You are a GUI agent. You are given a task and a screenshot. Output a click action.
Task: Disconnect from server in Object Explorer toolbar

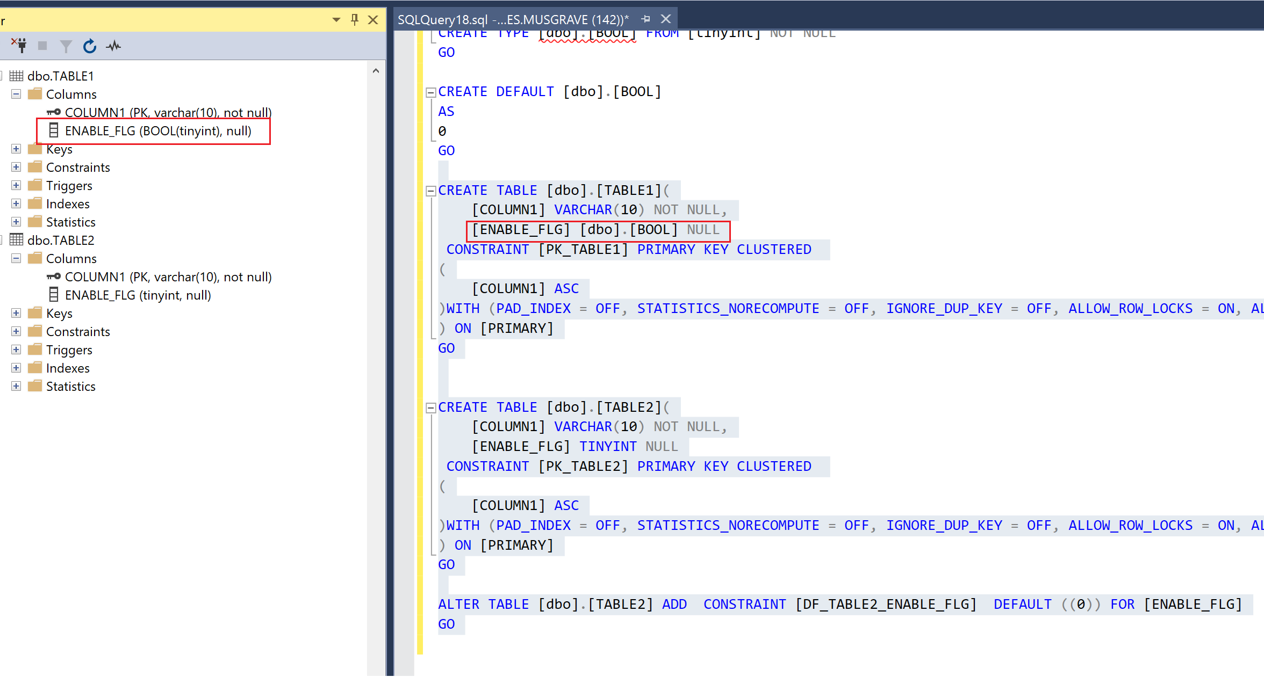pos(19,46)
